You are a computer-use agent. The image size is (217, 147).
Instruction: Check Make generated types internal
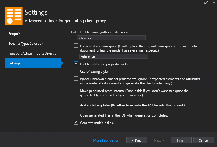coord(76,90)
